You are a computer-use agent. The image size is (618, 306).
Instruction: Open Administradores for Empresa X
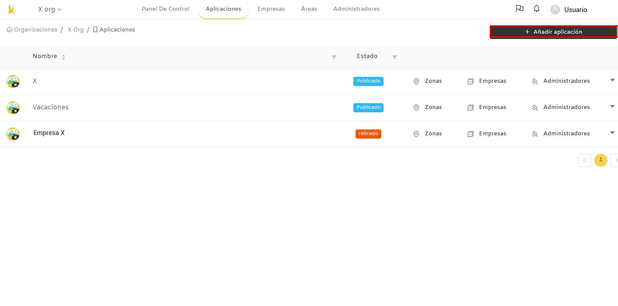pyautogui.click(x=567, y=133)
